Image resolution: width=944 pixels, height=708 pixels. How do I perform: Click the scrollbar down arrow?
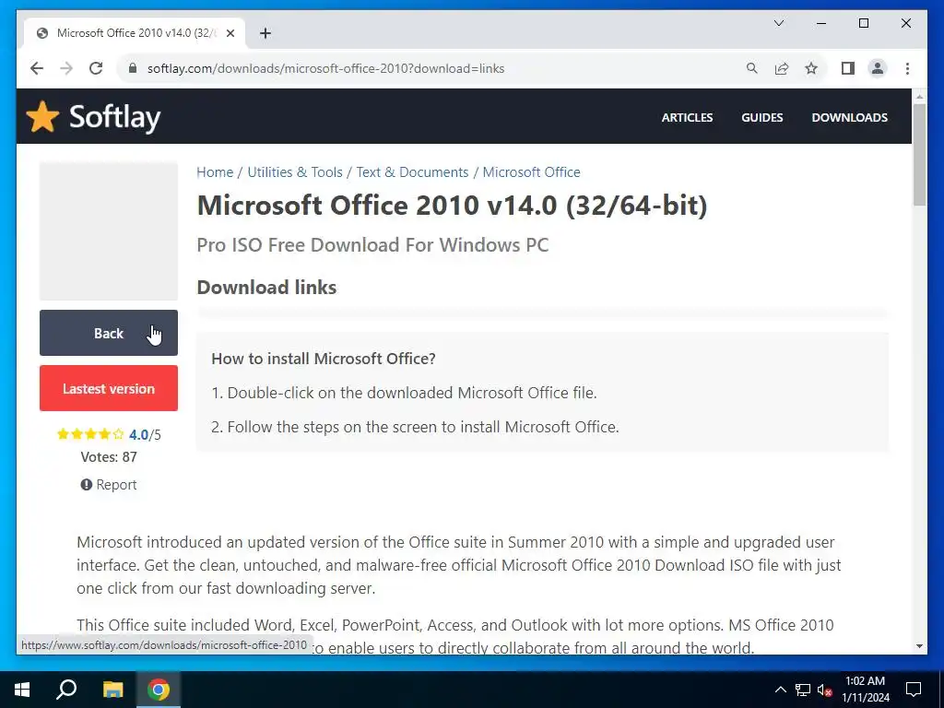[x=919, y=646]
